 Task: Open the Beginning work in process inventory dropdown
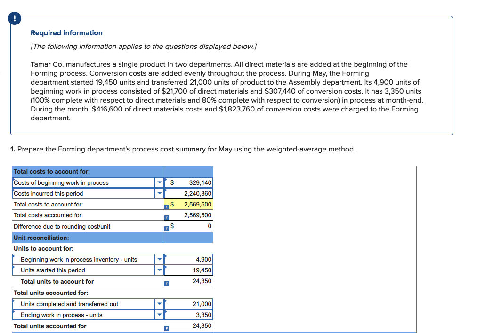(x=160, y=259)
